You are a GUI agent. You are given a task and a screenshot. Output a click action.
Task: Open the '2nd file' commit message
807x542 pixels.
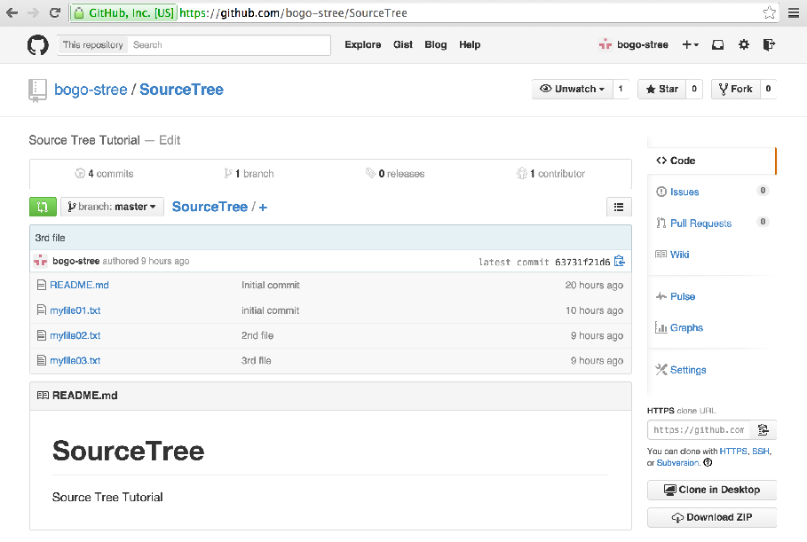pos(257,335)
